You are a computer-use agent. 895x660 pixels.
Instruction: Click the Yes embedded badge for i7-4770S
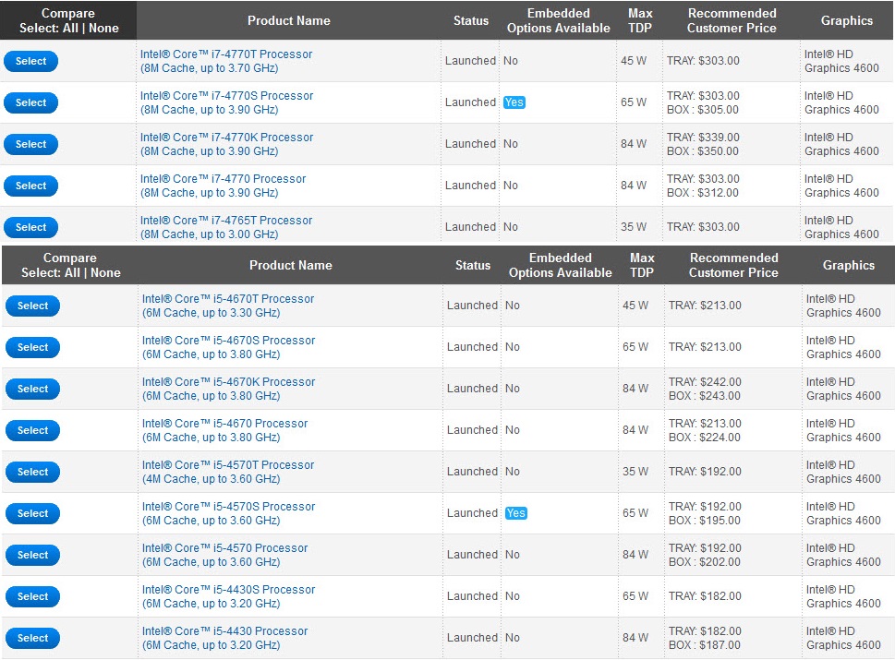pyautogui.click(x=514, y=102)
